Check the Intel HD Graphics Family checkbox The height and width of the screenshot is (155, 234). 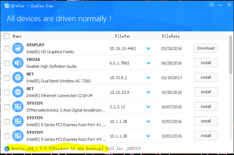pyautogui.click(x=7, y=49)
